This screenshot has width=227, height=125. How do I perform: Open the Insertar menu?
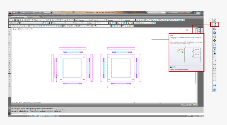click(x=33, y=15)
